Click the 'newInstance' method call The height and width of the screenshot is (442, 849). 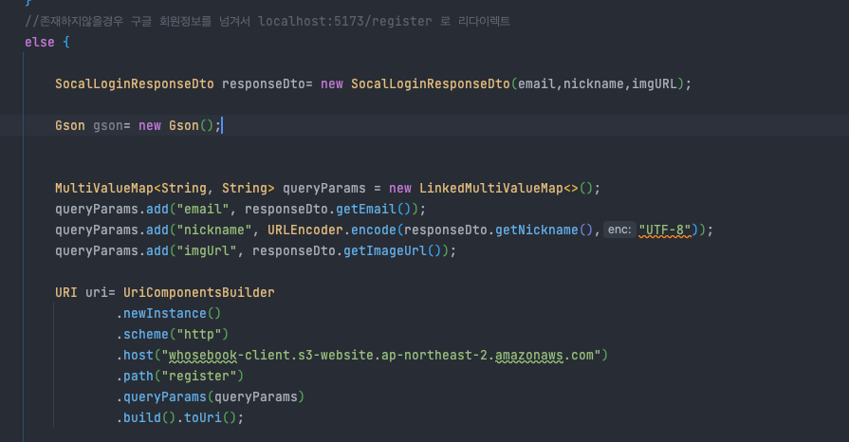[165, 314]
